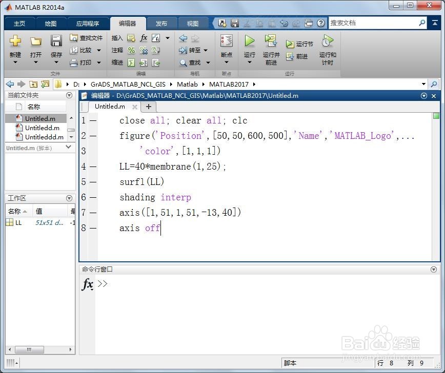445x373 pixels.
Task: Run the script with green 运行 arrow
Action: tap(250, 41)
